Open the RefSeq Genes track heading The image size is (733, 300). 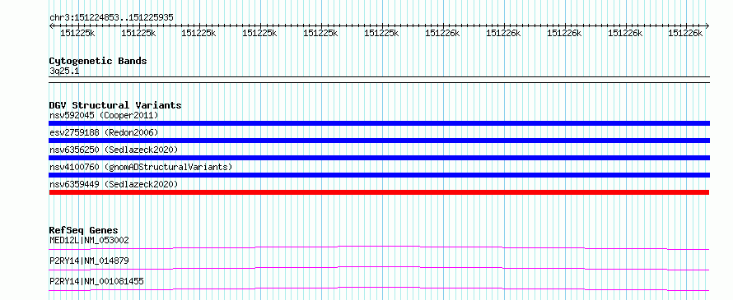pos(84,230)
